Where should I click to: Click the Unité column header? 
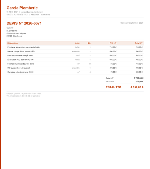coord(77,43)
